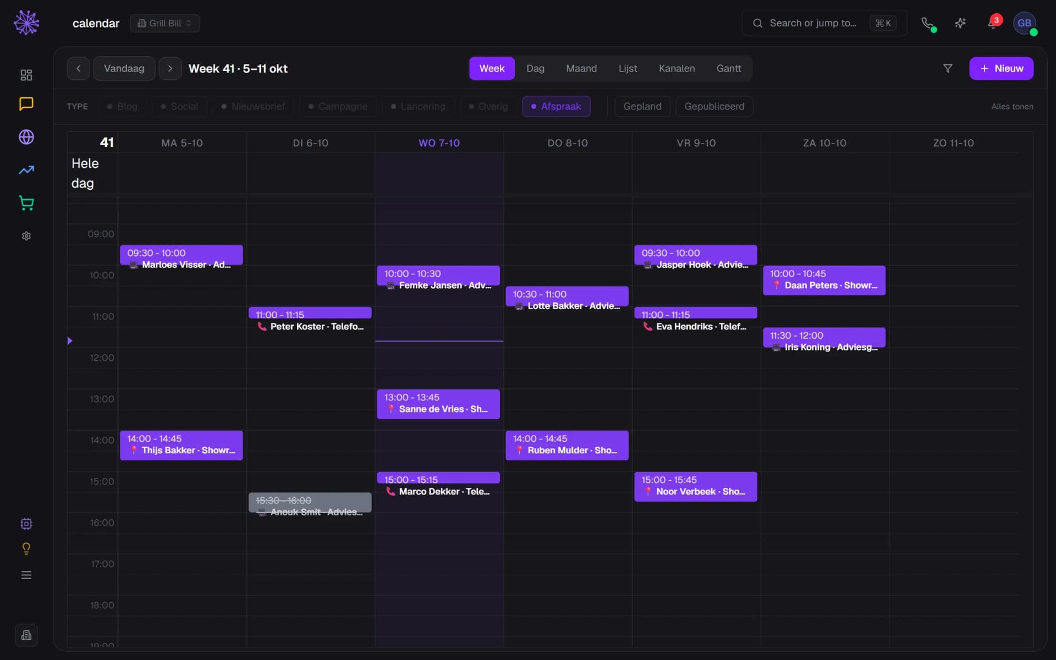Viewport: 1056px width, 660px height.
Task: Open the chat messages sidebar icon
Action: click(x=26, y=104)
